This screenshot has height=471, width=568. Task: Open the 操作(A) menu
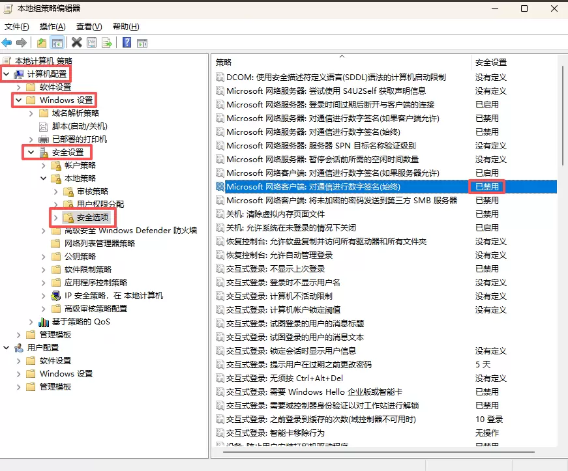pos(52,27)
